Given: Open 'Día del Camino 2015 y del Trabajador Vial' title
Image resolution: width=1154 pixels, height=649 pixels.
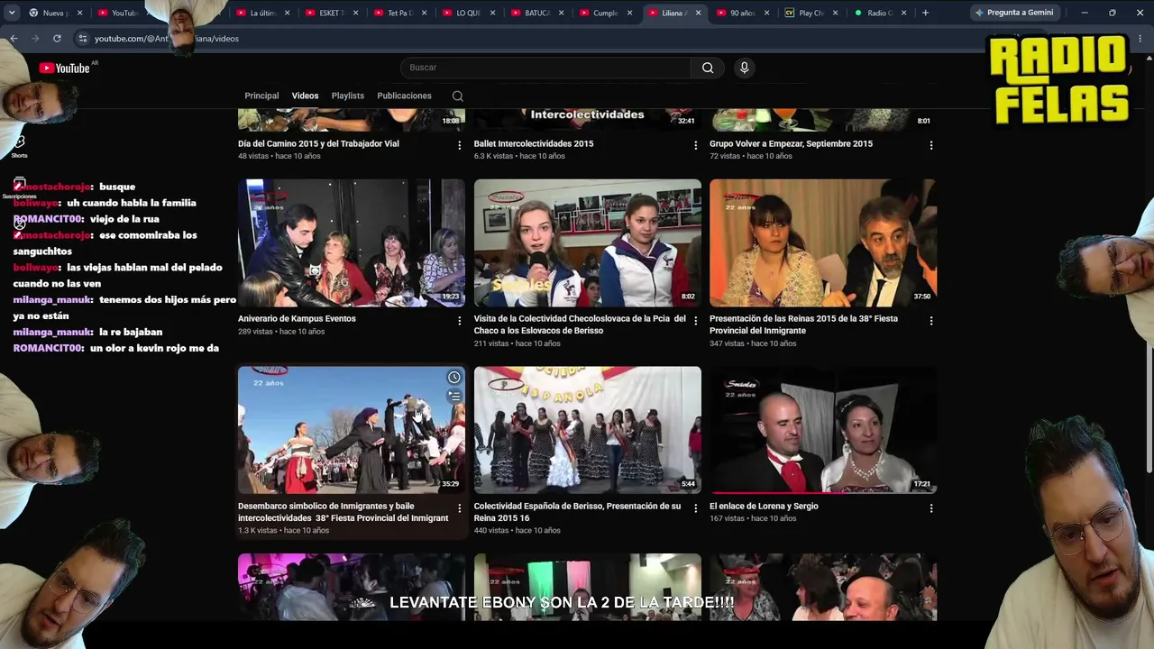Looking at the screenshot, I should [x=318, y=143].
